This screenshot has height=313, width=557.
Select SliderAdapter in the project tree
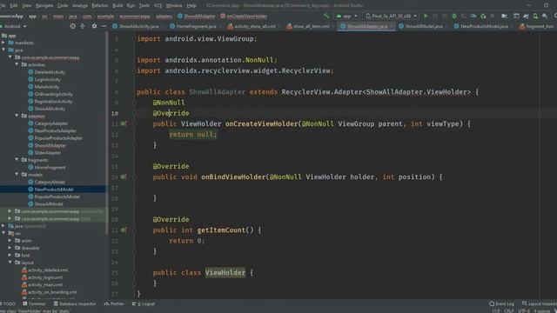coord(48,153)
